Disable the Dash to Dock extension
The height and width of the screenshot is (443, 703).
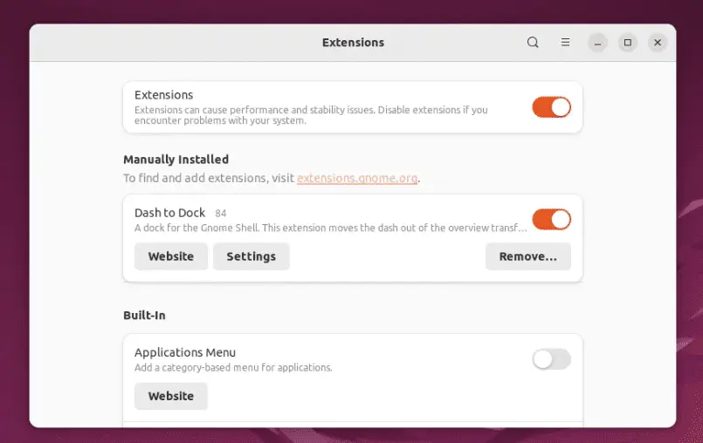[x=551, y=220]
